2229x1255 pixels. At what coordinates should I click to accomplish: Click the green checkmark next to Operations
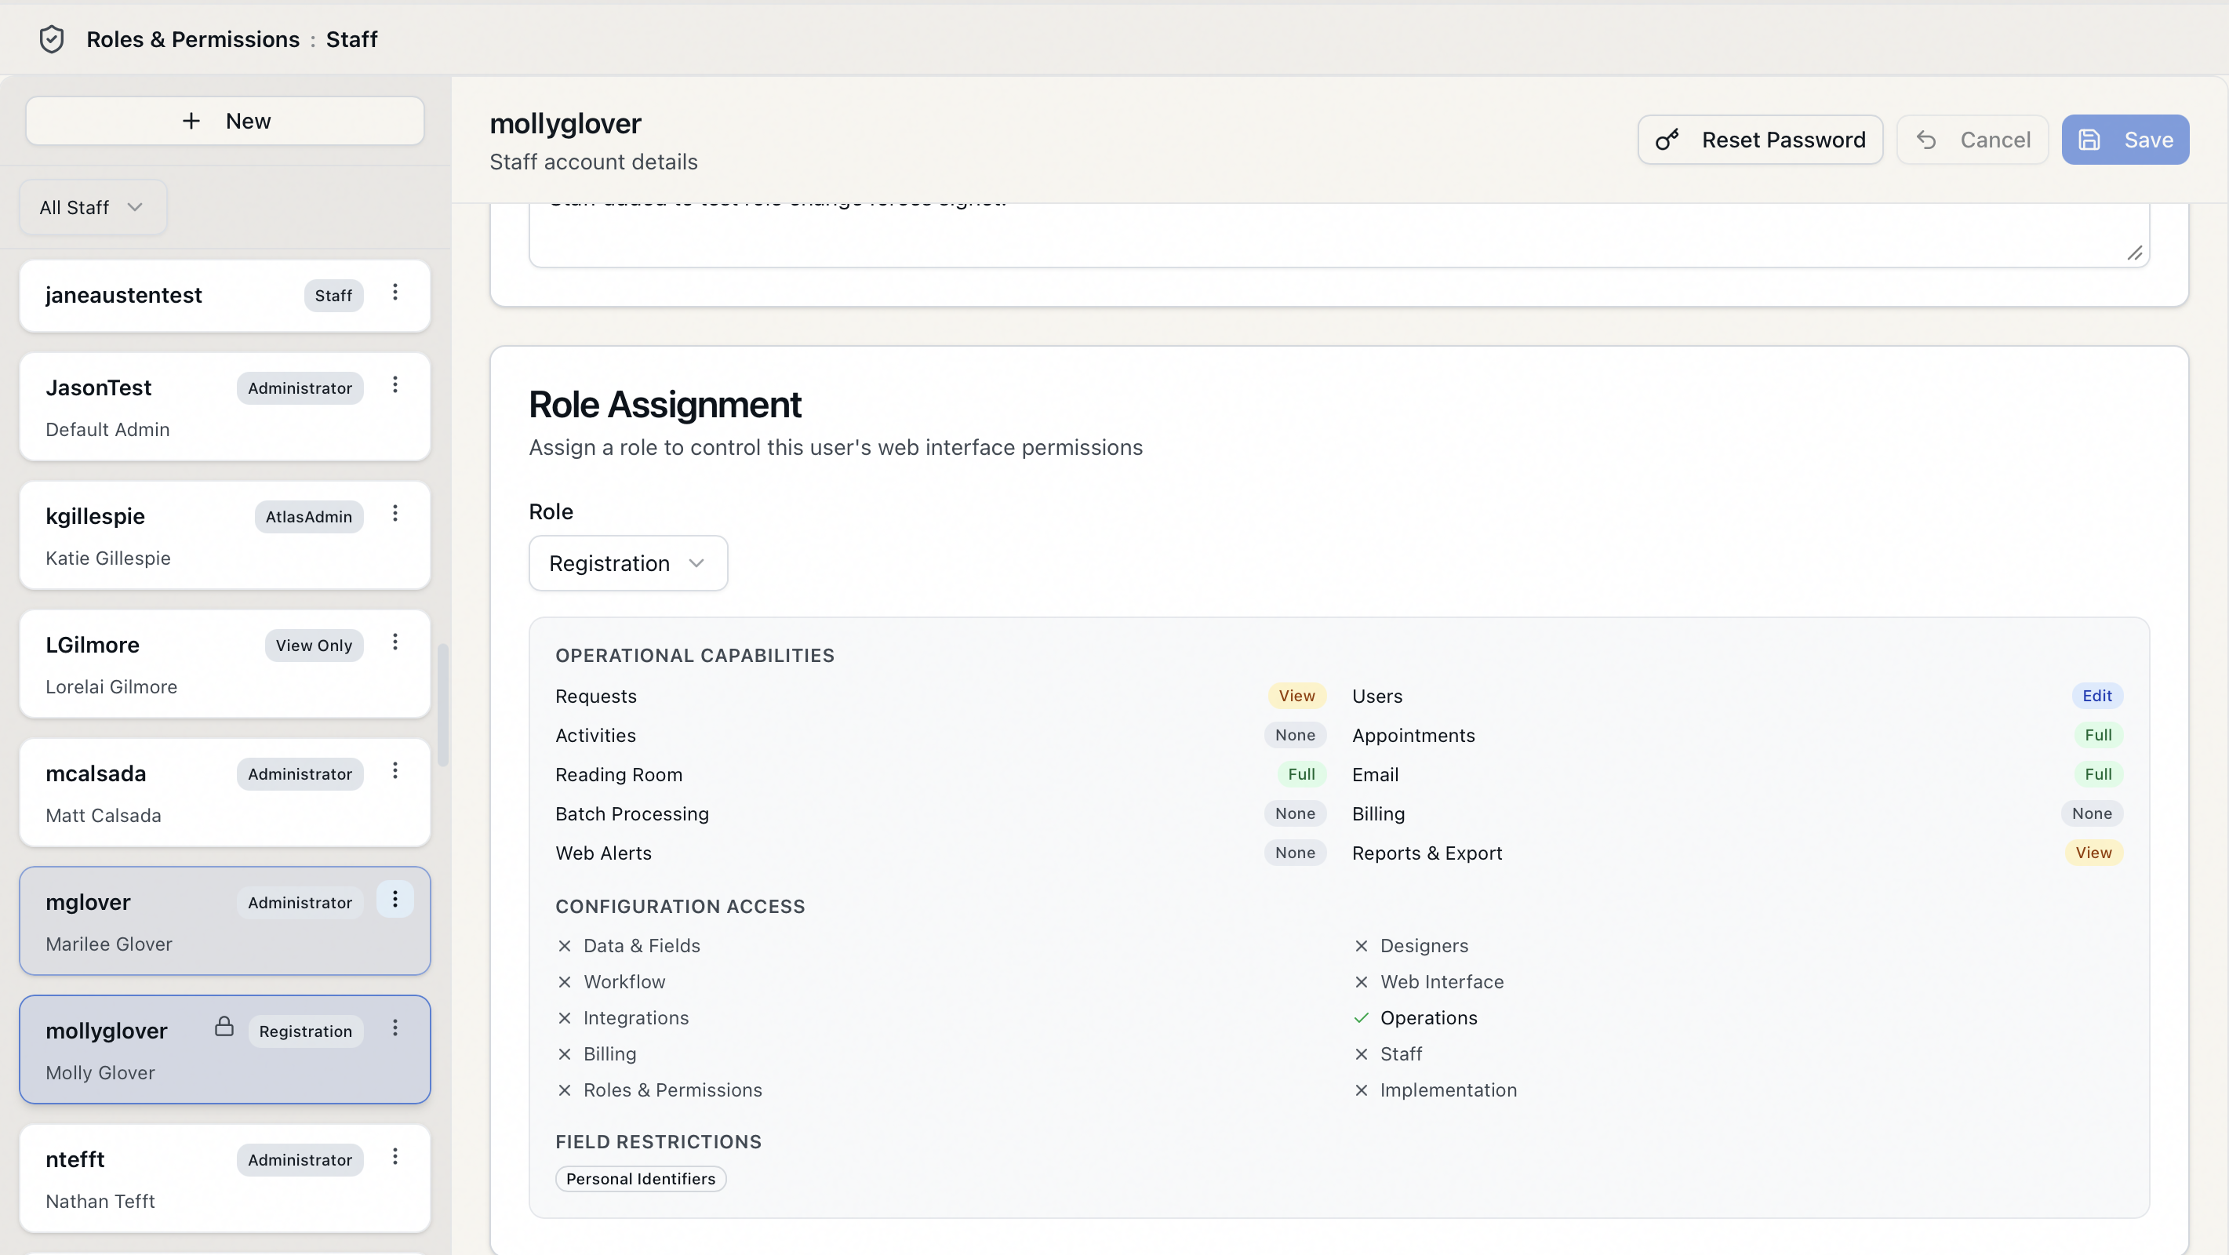pos(1361,1018)
